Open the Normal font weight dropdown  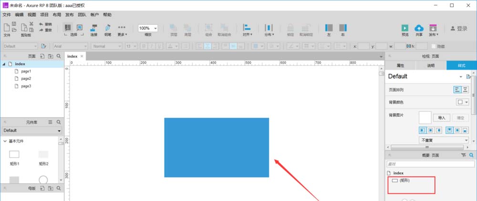[106, 46]
